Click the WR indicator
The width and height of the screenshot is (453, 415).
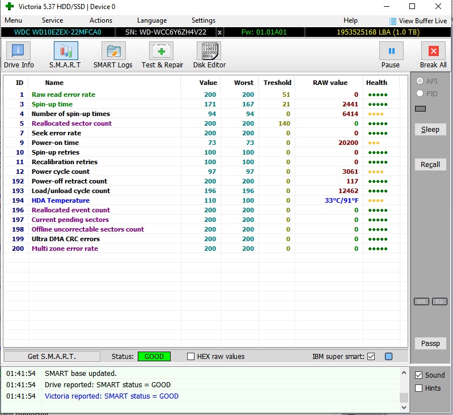pos(421,302)
